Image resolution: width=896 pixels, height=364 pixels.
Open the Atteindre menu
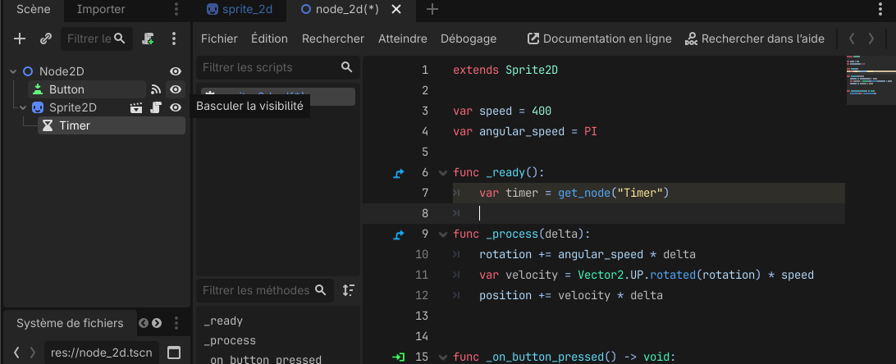pos(403,39)
